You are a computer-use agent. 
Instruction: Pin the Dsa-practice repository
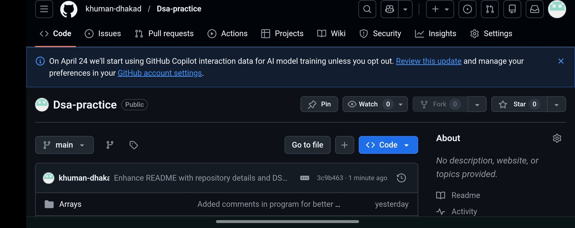point(319,104)
